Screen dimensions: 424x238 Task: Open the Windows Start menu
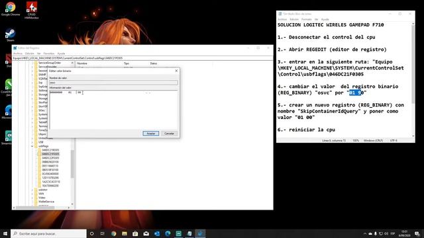5,233
